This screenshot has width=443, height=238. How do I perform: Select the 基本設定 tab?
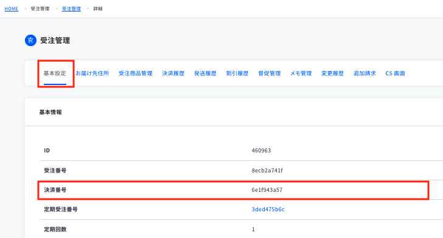click(55, 73)
